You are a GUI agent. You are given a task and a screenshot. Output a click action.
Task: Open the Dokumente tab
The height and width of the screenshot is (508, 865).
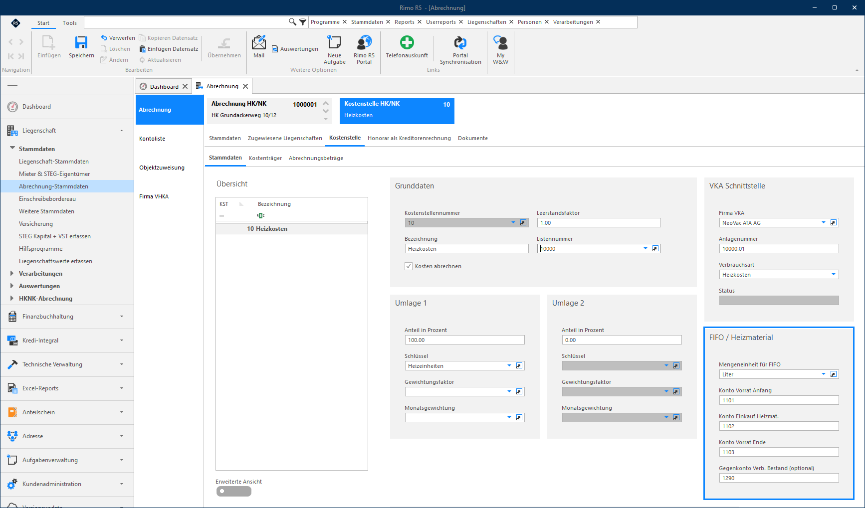[x=473, y=138]
